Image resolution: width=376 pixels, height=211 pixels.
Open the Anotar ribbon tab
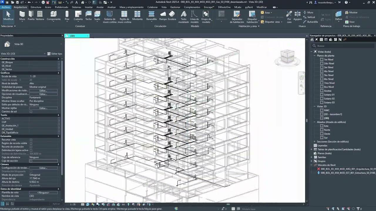pos(100,7)
